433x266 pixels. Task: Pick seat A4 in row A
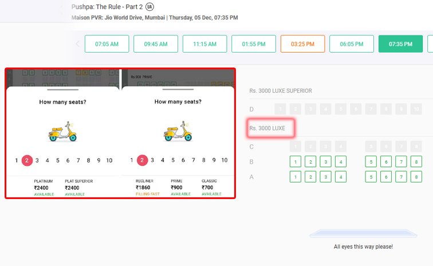341,177
